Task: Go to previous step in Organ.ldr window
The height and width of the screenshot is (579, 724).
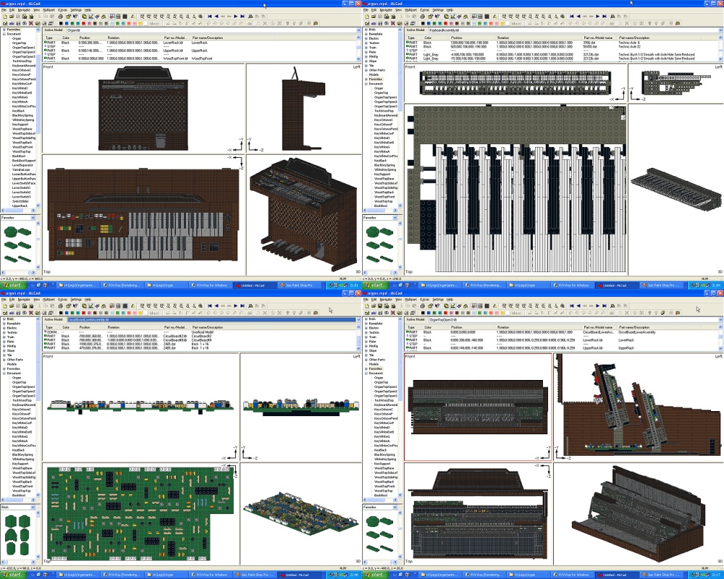Action: pos(216,16)
